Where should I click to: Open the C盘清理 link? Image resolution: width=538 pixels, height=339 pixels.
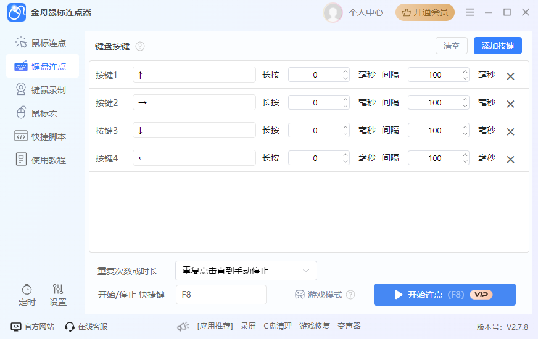coord(278,326)
